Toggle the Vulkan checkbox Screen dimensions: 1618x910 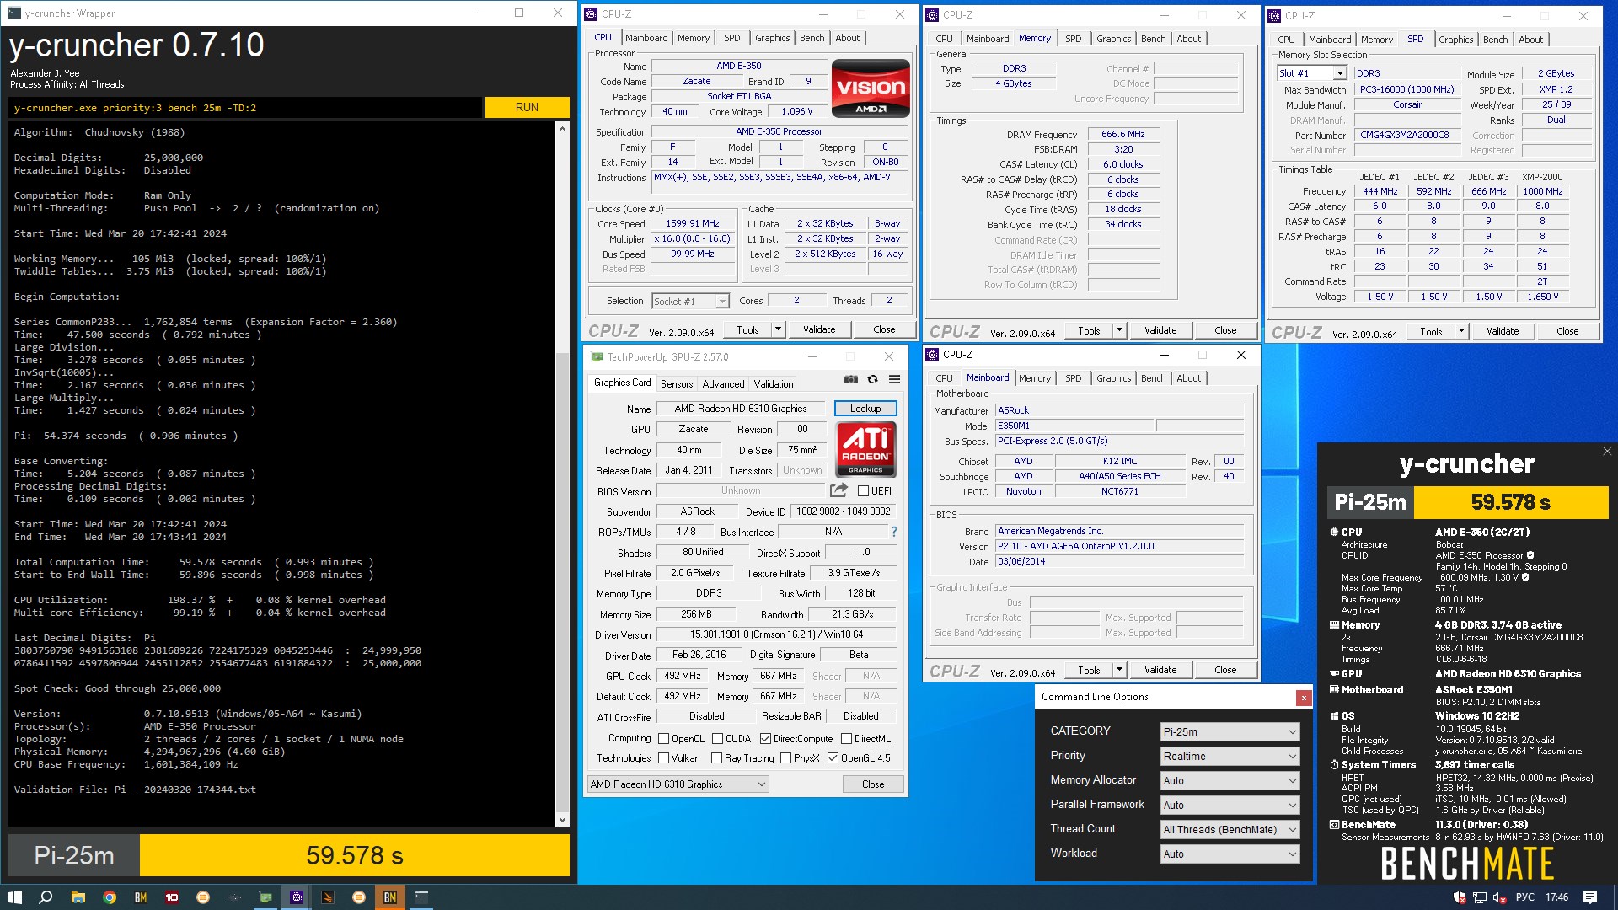pos(663,758)
